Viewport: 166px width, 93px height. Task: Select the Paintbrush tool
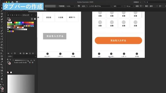click(2, 31)
